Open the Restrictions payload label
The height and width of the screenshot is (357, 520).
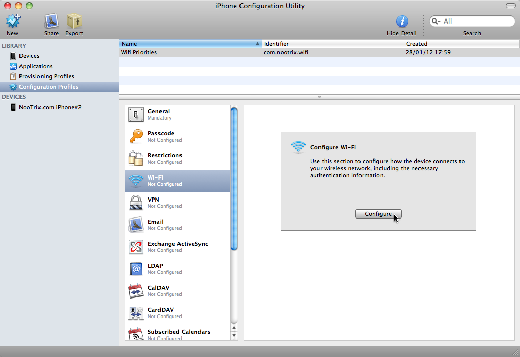click(165, 155)
